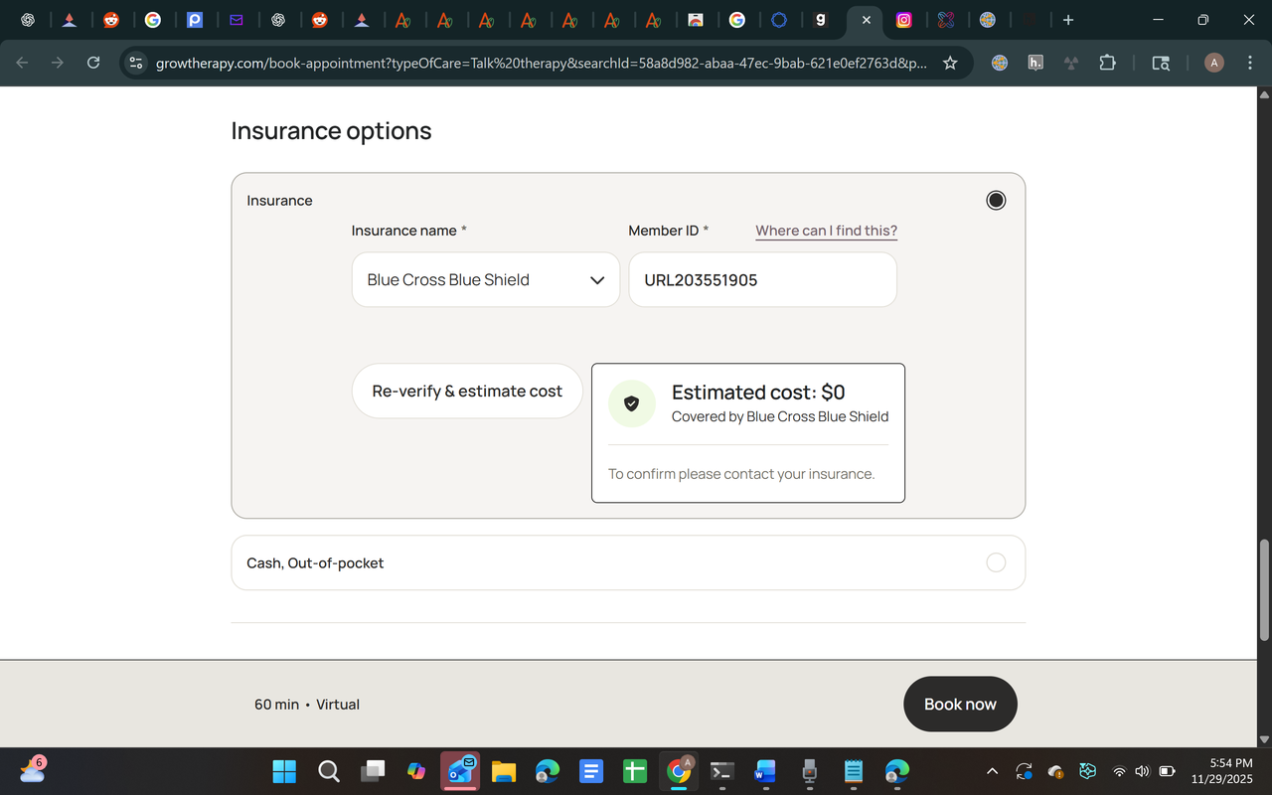The width and height of the screenshot is (1272, 795).
Task: Go back with browser Back arrow
Action: (x=22, y=63)
